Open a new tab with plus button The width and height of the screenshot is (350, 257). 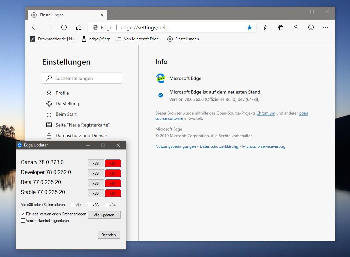(x=112, y=15)
